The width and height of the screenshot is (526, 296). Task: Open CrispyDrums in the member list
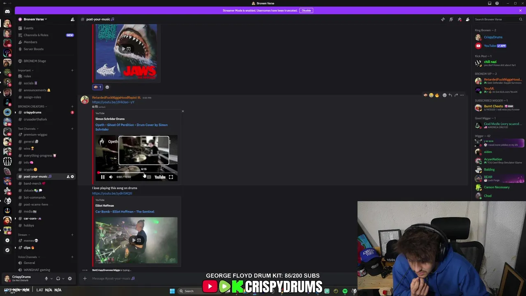coord(499,37)
